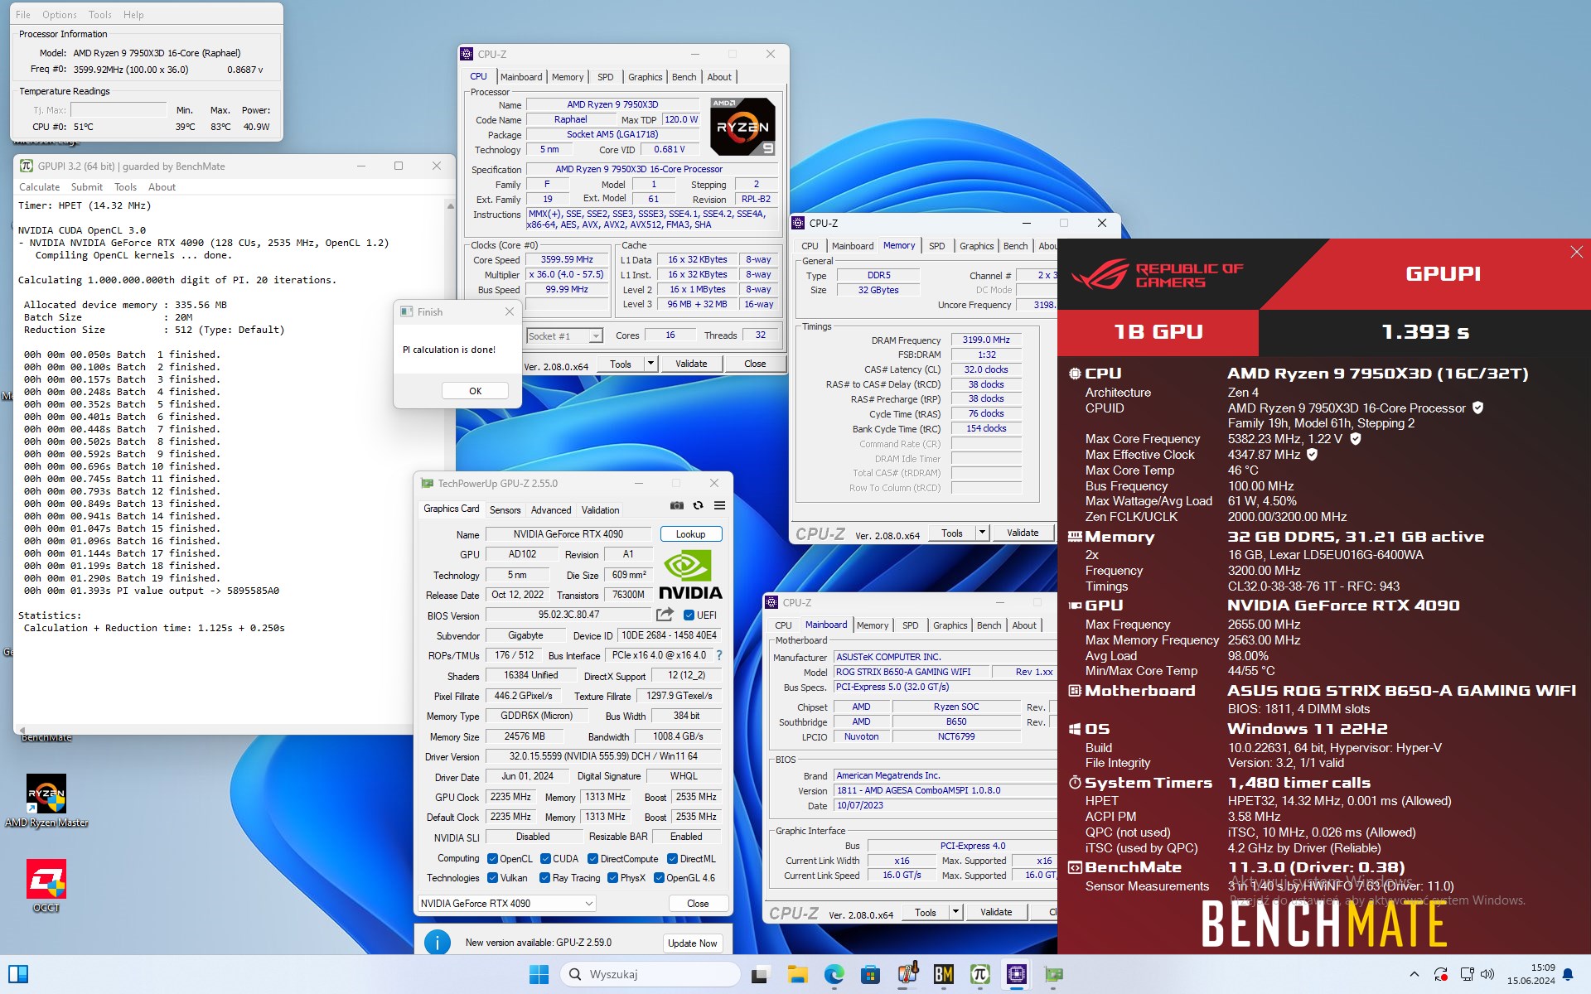Click the Bus Interface question mark help icon

[x=718, y=655]
